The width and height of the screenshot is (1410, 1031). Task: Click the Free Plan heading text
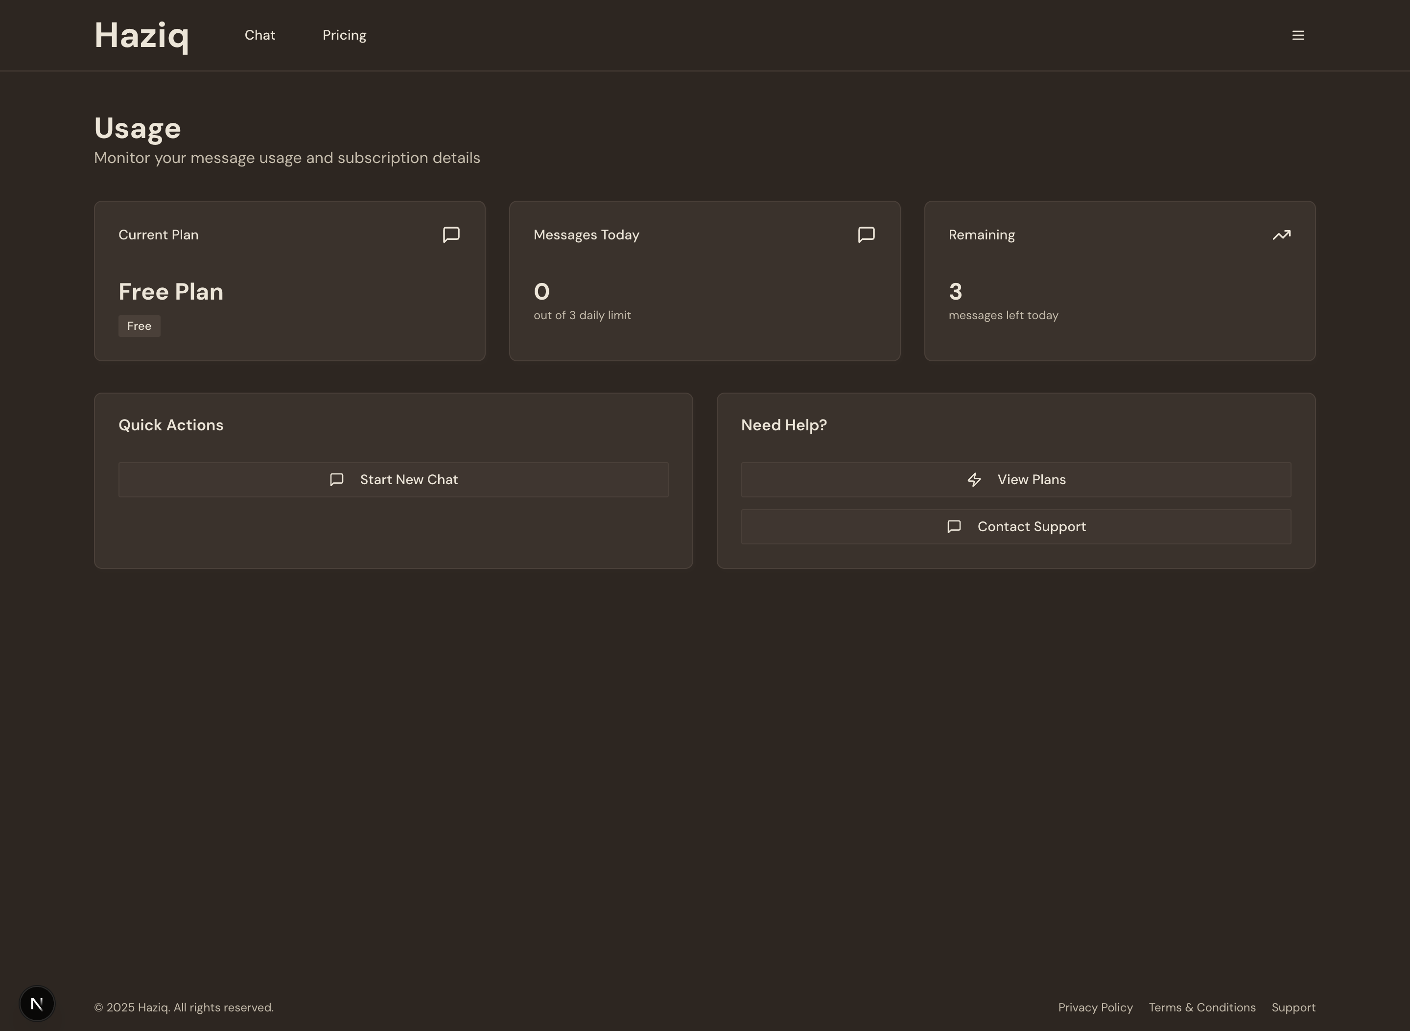170,291
